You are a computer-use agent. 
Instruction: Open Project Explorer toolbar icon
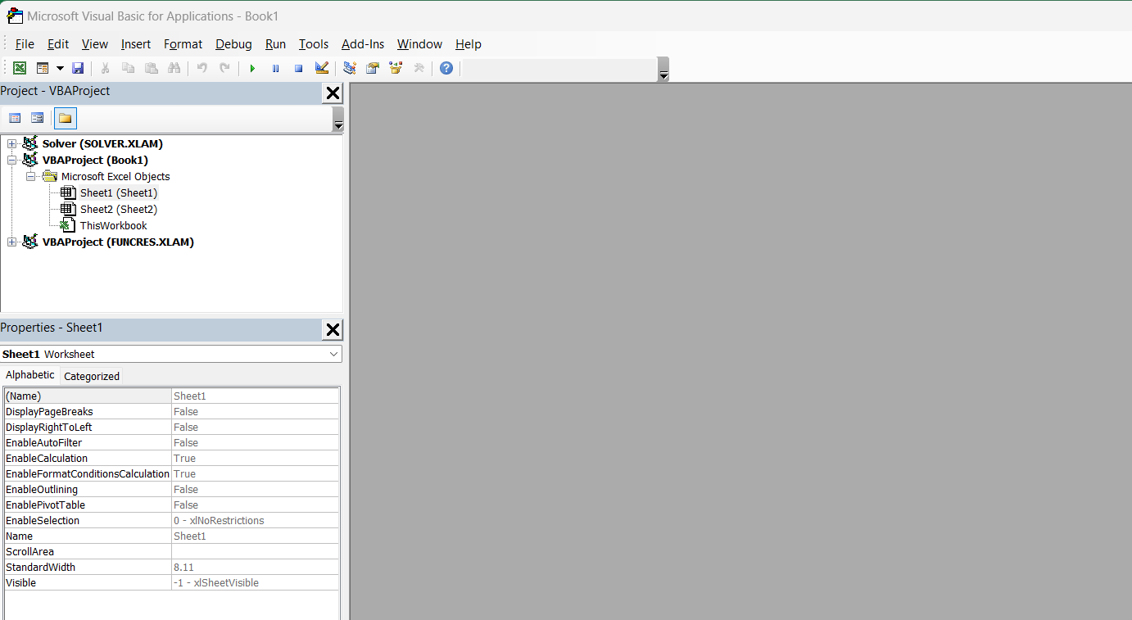(350, 68)
